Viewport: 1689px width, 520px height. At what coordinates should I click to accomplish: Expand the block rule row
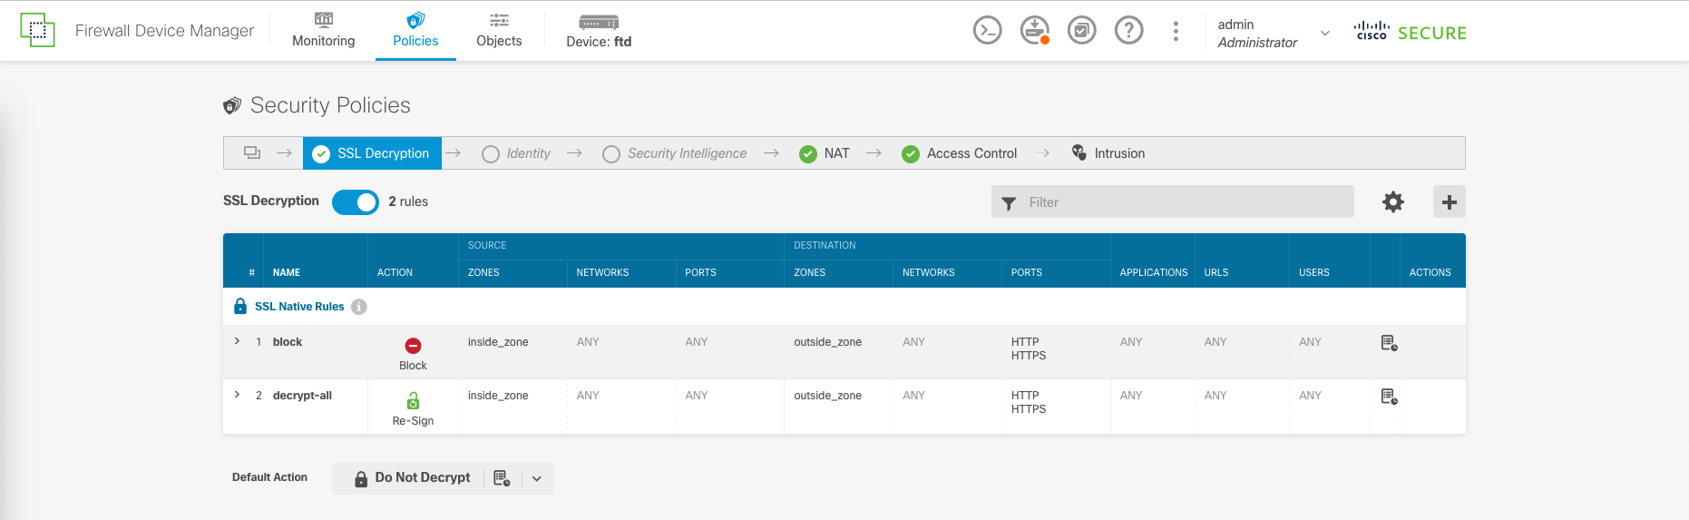click(x=238, y=341)
